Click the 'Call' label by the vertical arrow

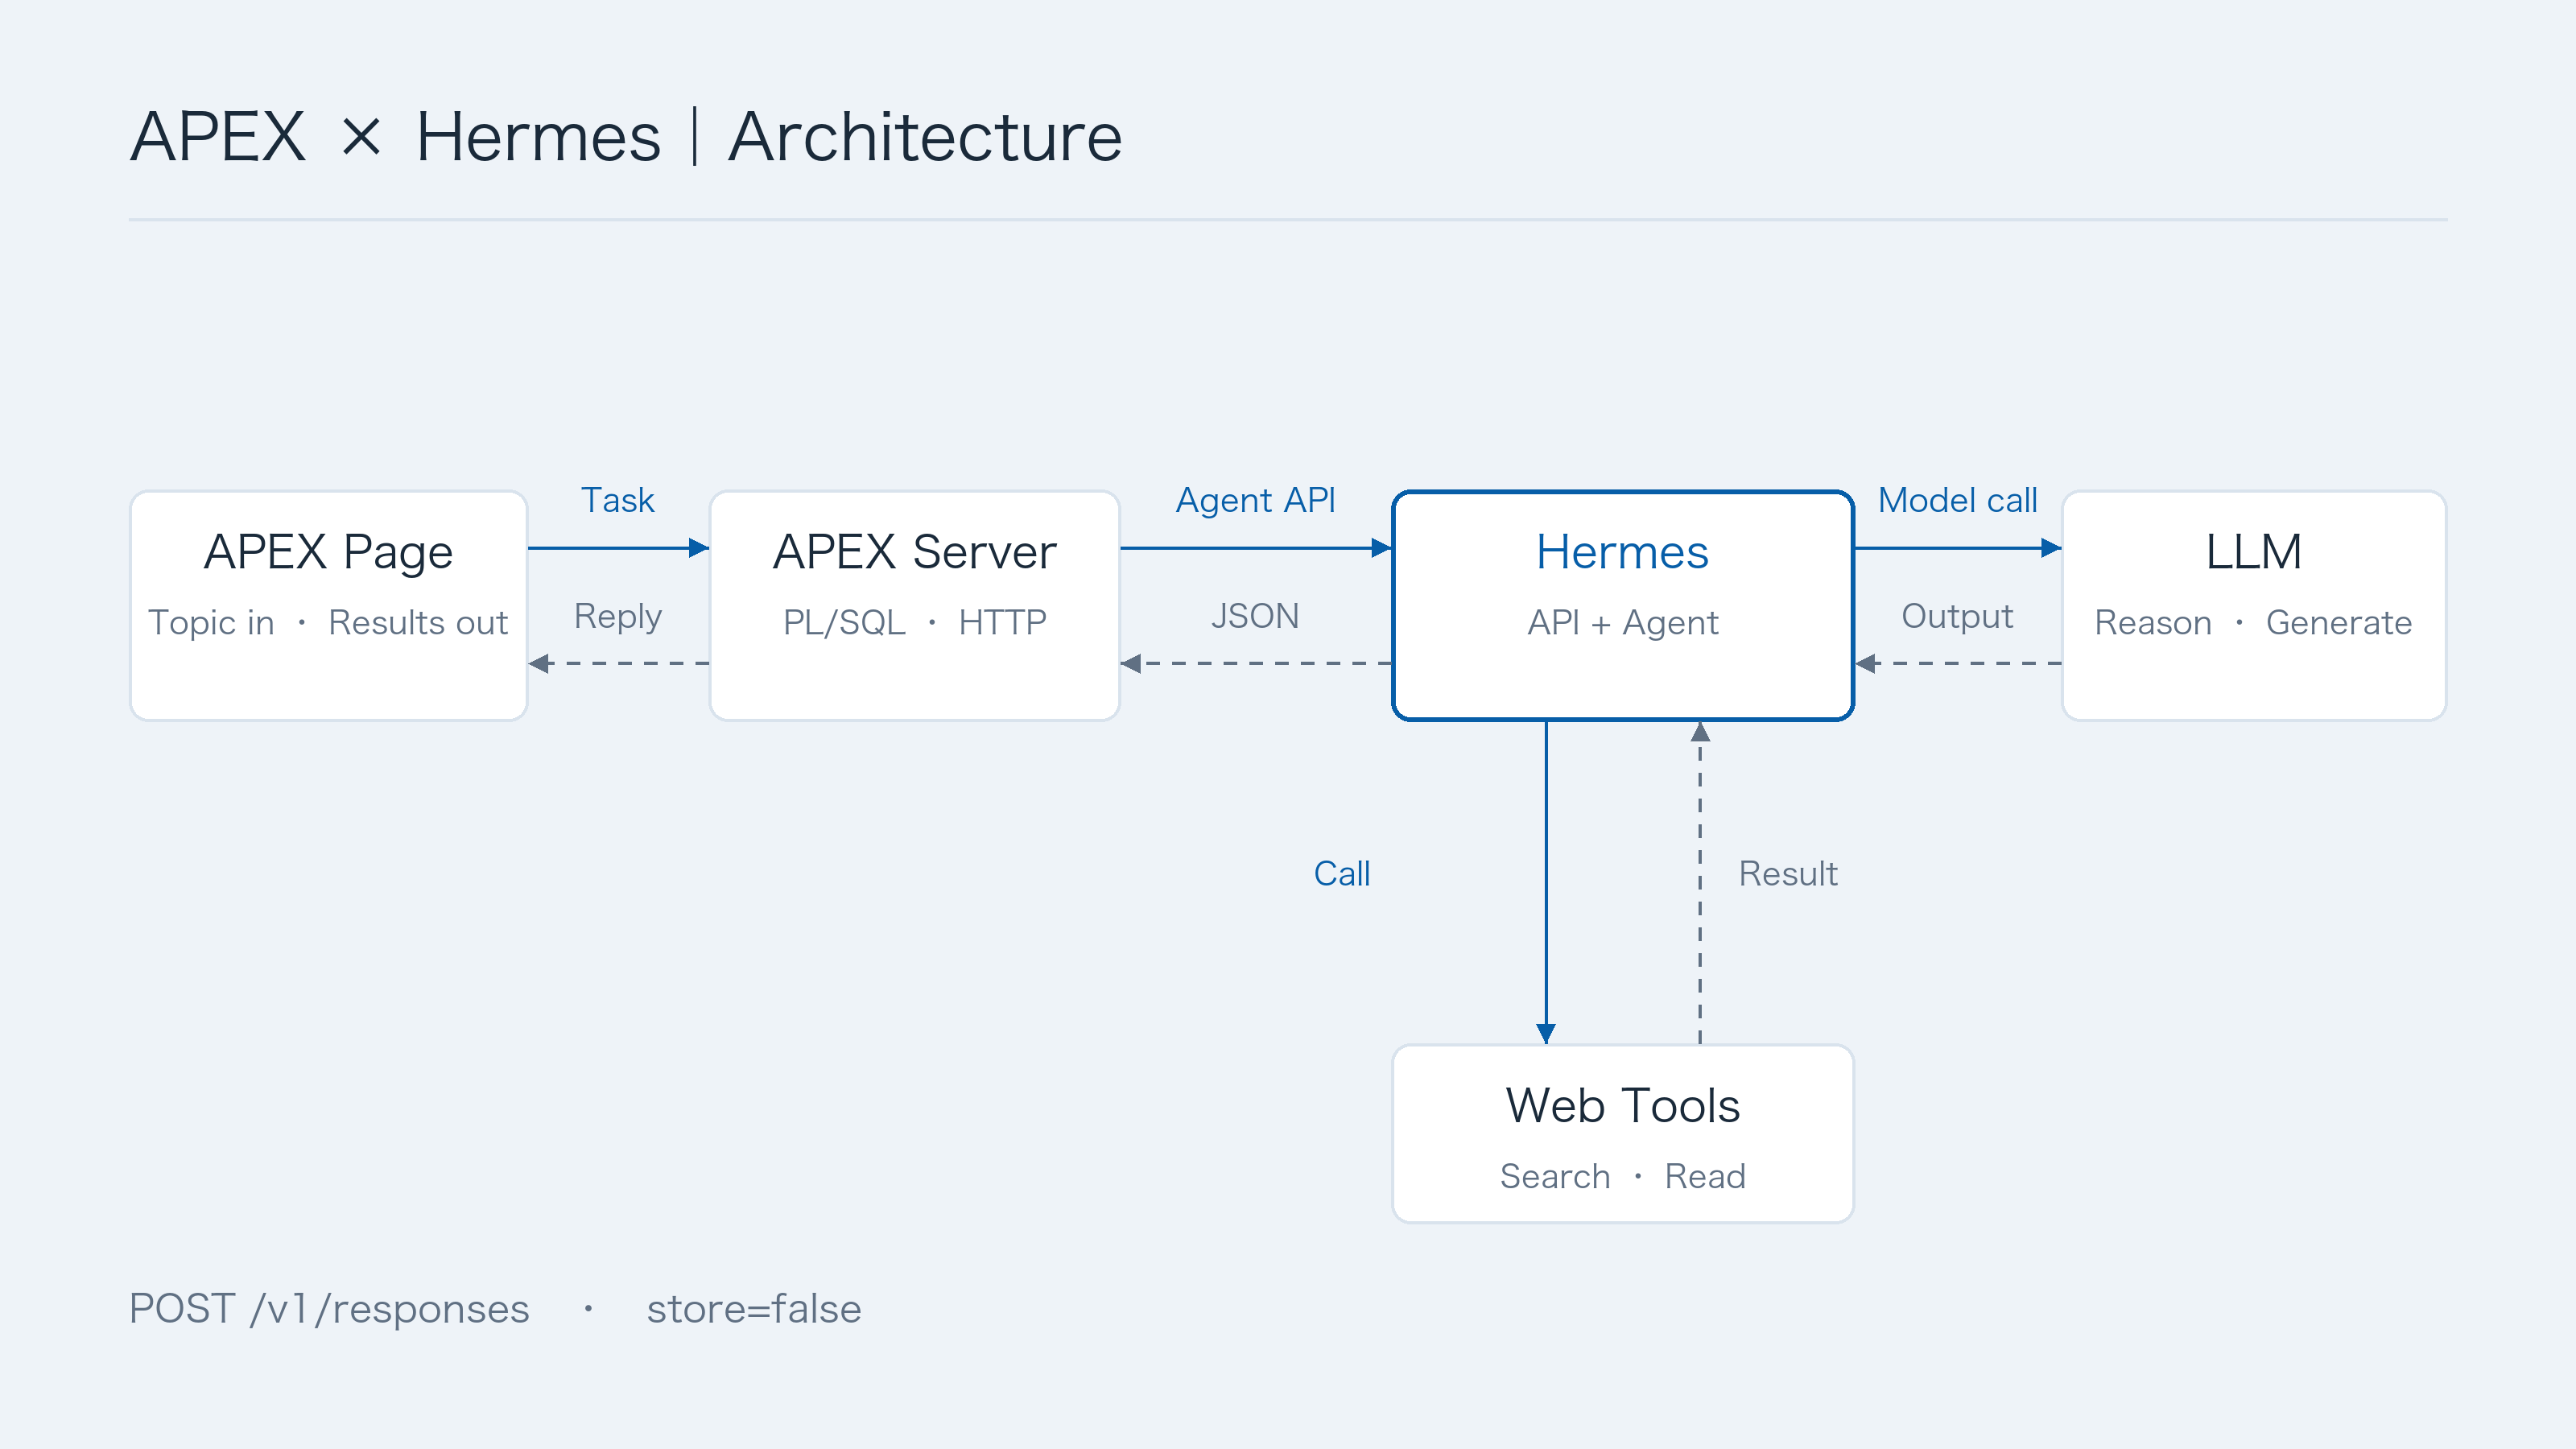[1341, 874]
